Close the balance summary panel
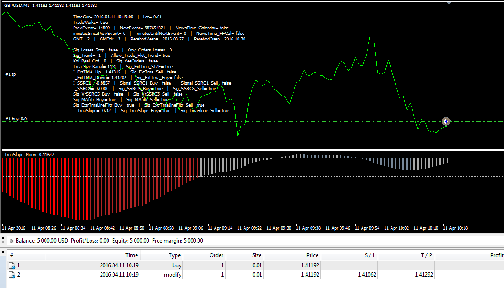 (x=3, y=238)
